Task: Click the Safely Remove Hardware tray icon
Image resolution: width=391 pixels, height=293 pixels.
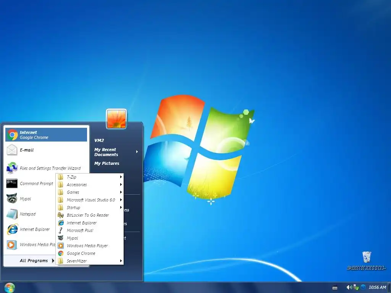Action: (356, 287)
